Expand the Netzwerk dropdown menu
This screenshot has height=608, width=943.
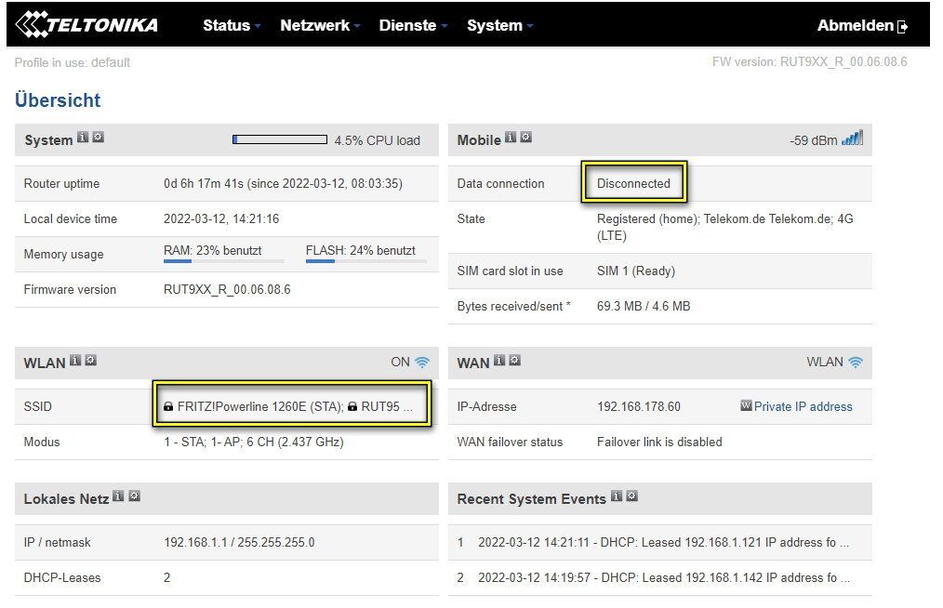pyautogui.click(x=319, y=25)
